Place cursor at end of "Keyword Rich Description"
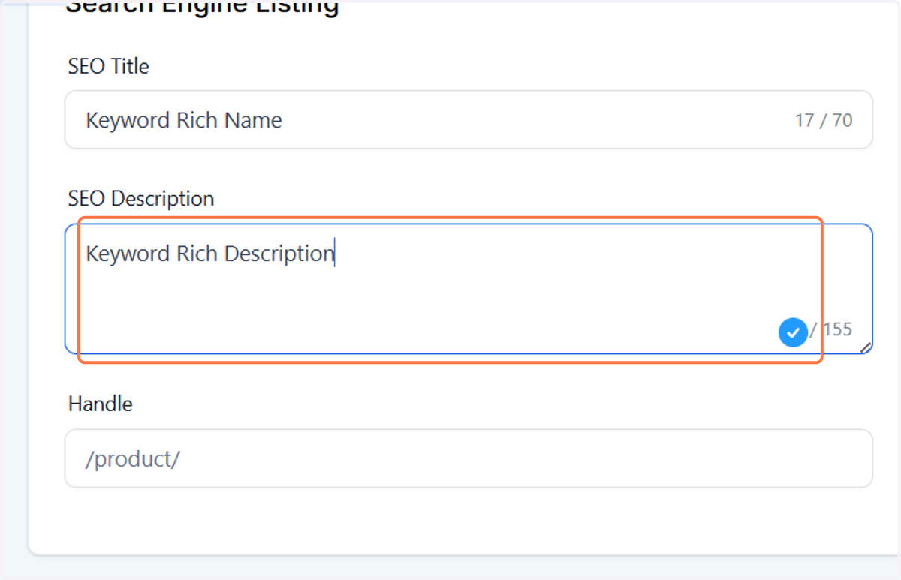Viewport: 901px width, 580px height. [x=334, y=254]
